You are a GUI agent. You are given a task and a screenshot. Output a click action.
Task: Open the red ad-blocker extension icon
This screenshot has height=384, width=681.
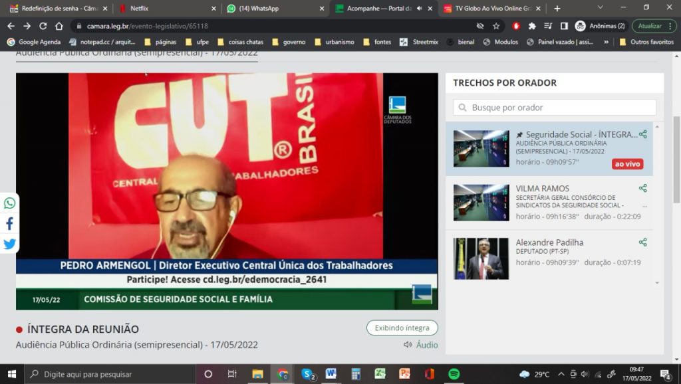click(x=516, y=26)
